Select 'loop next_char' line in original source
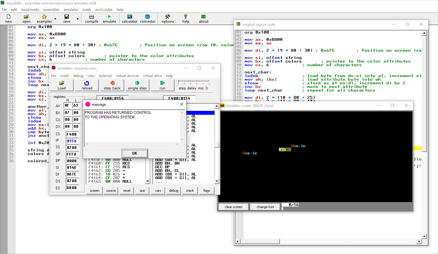438x254 pixels. [264, 90]
